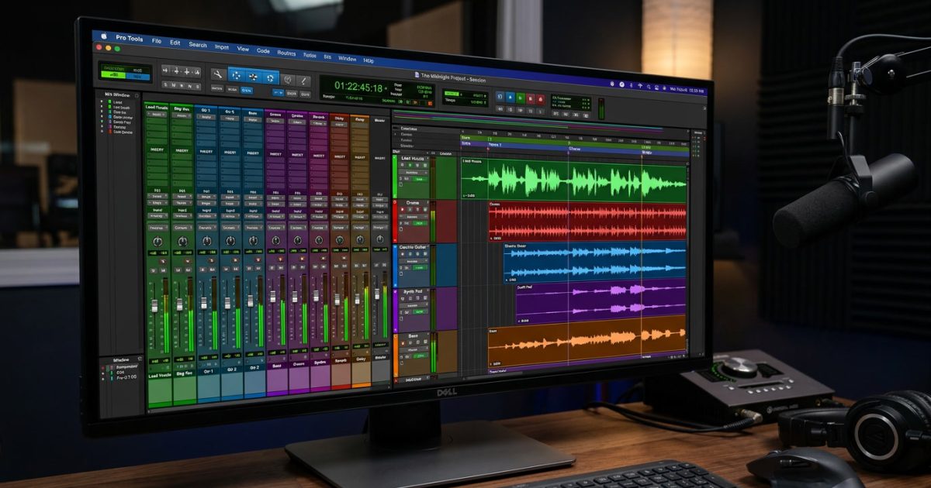
Task: Select the third blue edit tool icon
Action: 270,77
